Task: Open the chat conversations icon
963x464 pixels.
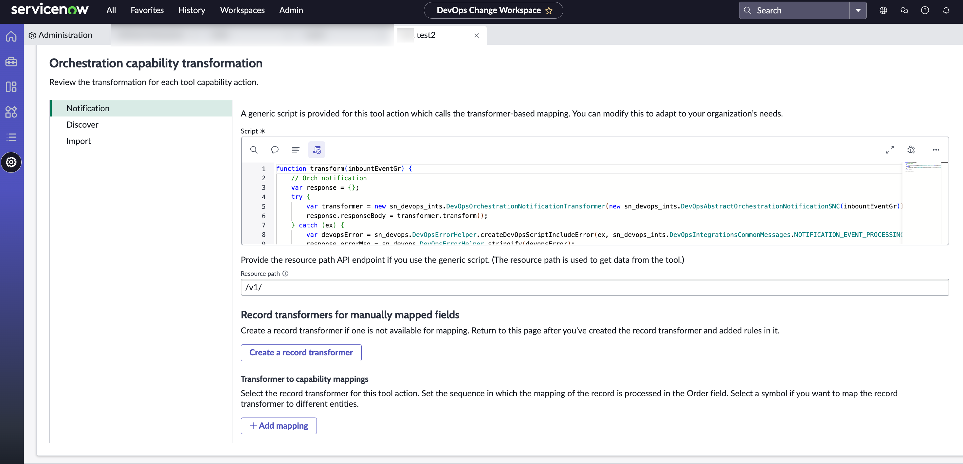Action: tap(904, 10)
